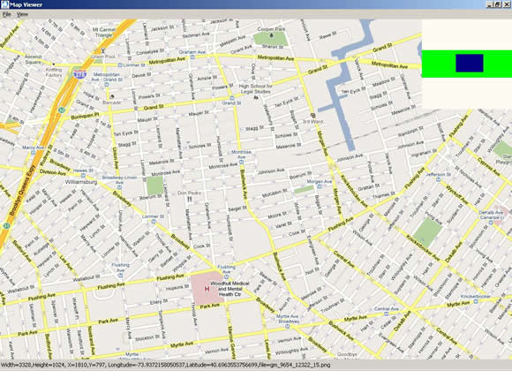Click the Broadway-Union Ave station icon

point(119,187)
